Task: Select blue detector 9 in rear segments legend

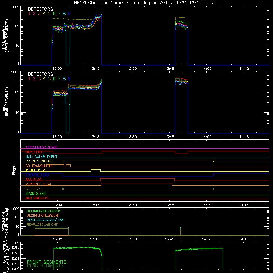Action: tap(69, 79)
